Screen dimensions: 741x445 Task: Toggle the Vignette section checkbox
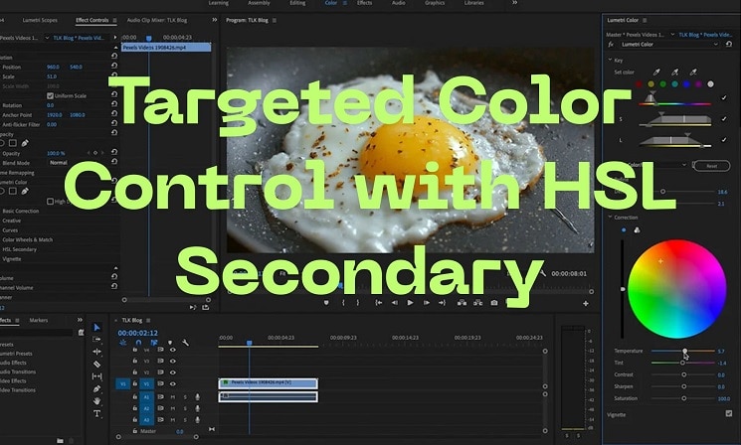click(729, 413)
